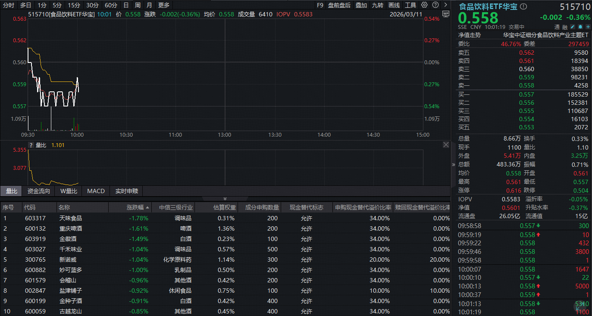Select the 天味食品 row in constituents table

click(71, 218)
